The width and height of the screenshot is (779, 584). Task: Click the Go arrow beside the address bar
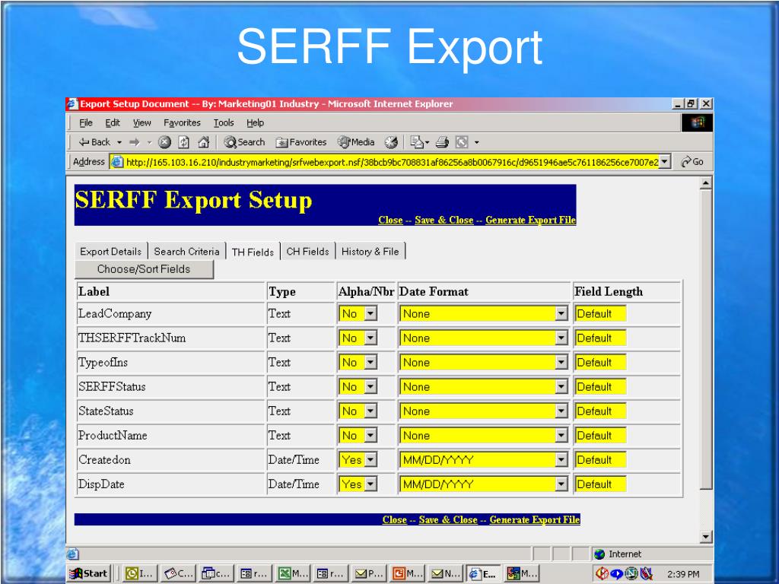(692, 162)
